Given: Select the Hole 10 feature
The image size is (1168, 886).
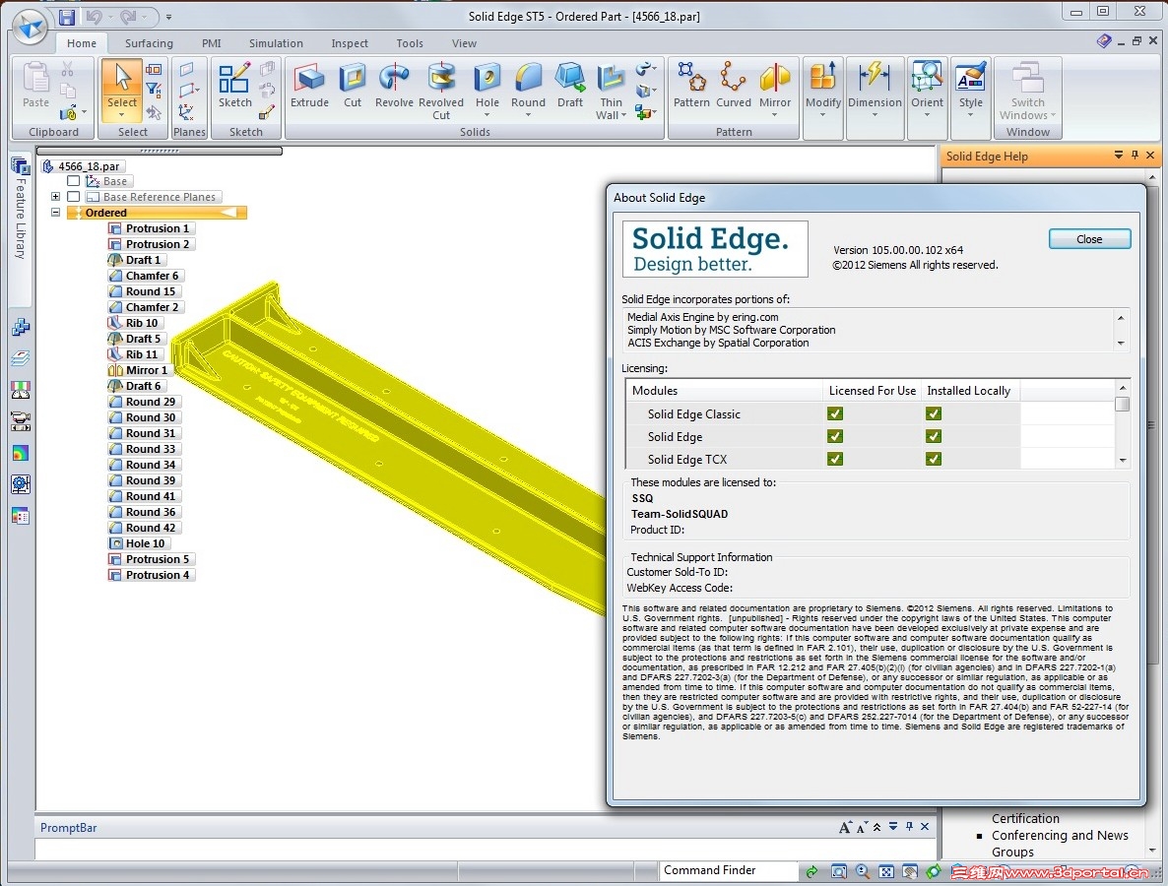Looking at the screenshot, I should coord(137,543).
